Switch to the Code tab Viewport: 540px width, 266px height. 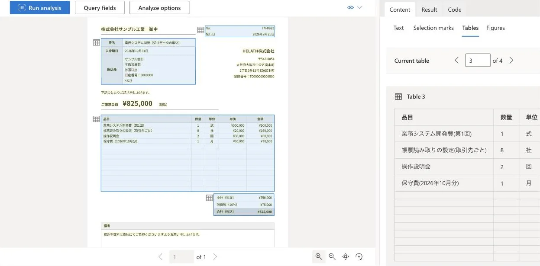click(455, 10)
